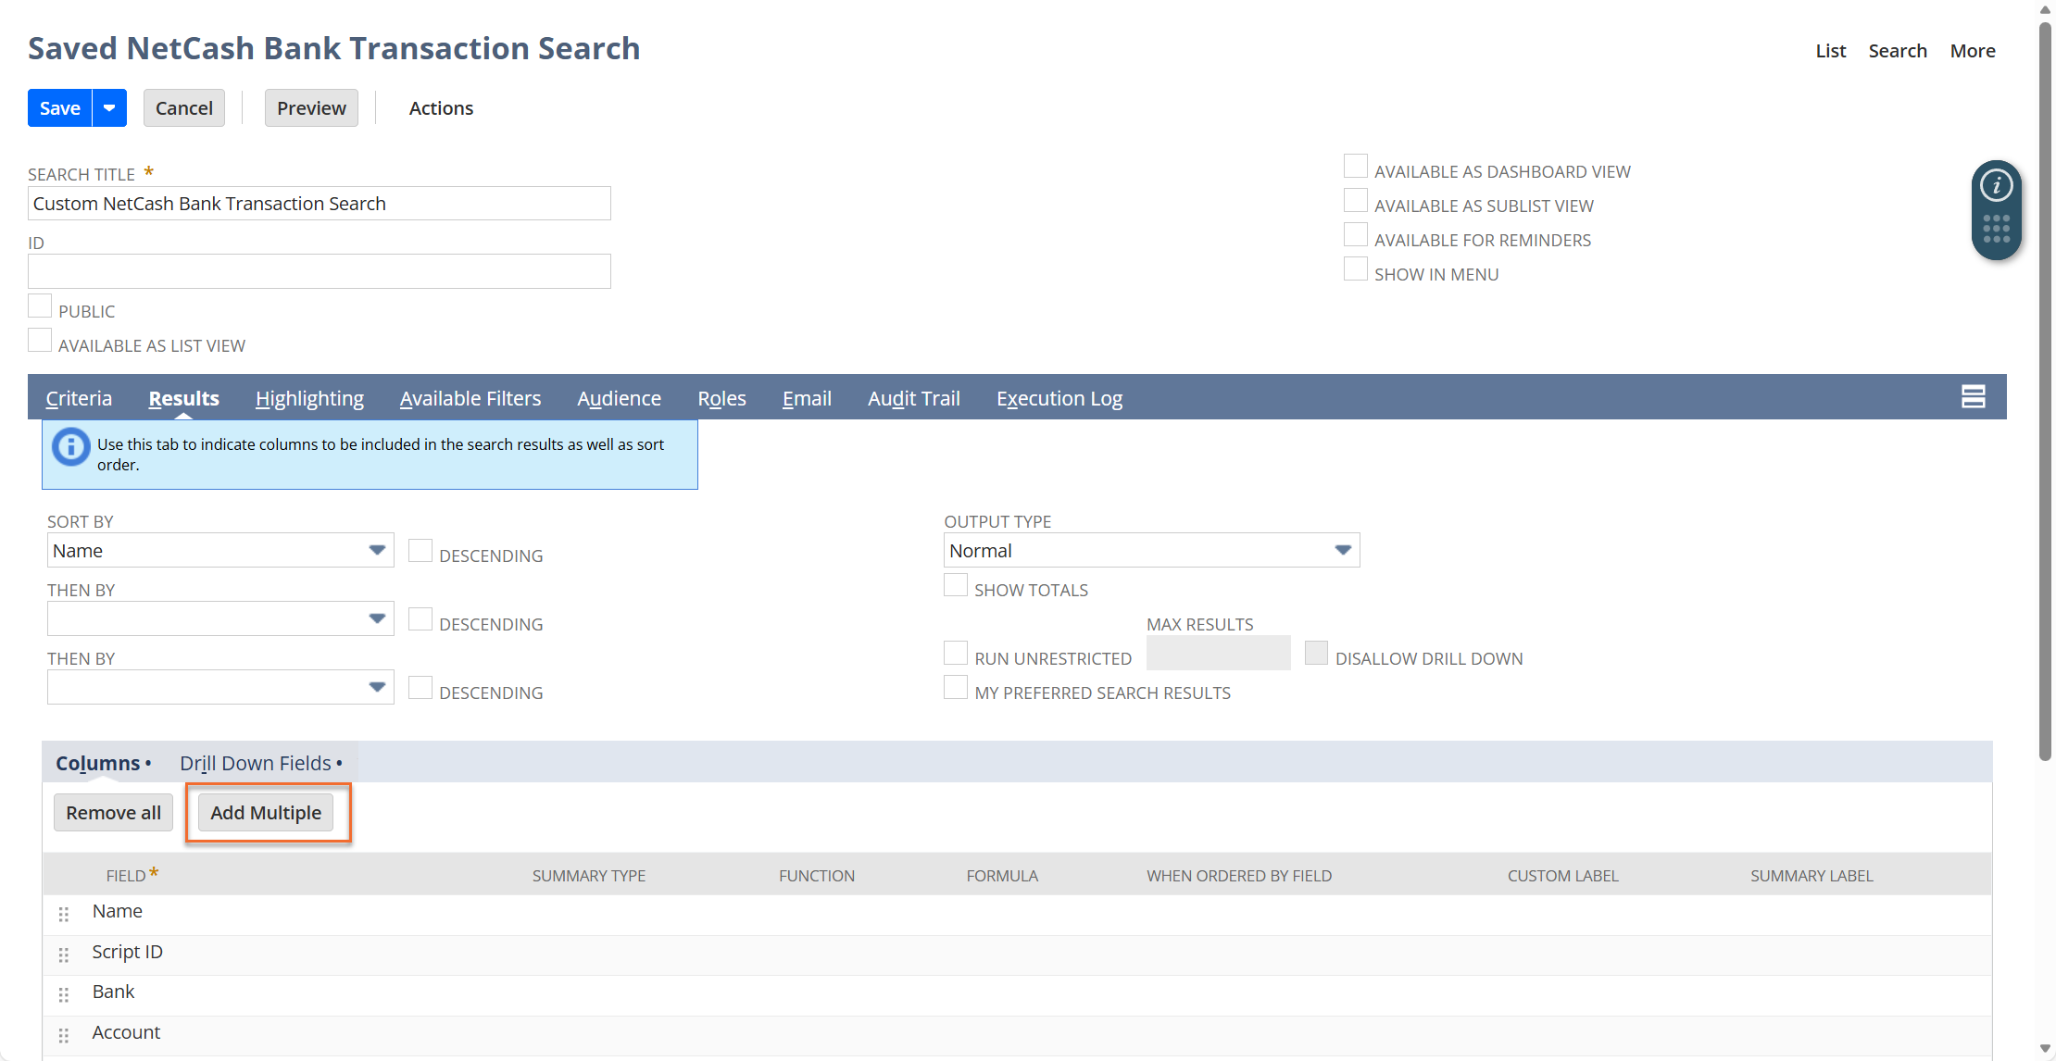This screenshot has width=2056, height=1061.
Task: Toggle the Show Totals checkbox
Action: [955, 585]
